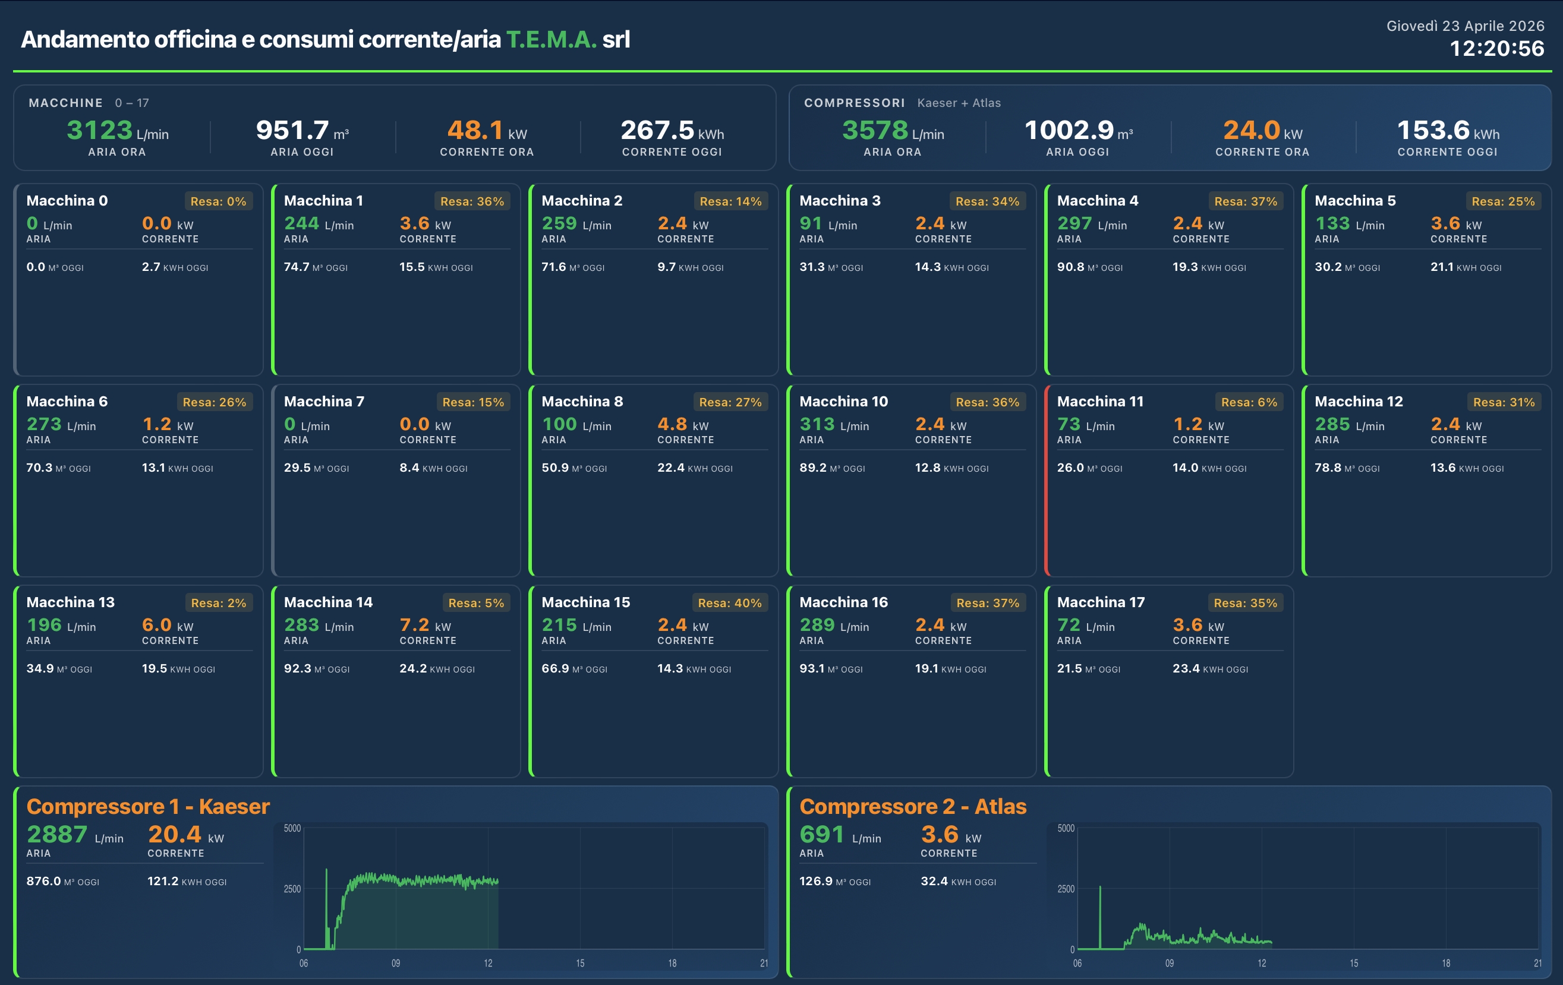
Task: Click the Macchina 0 card title
Action: click(67, 200)
